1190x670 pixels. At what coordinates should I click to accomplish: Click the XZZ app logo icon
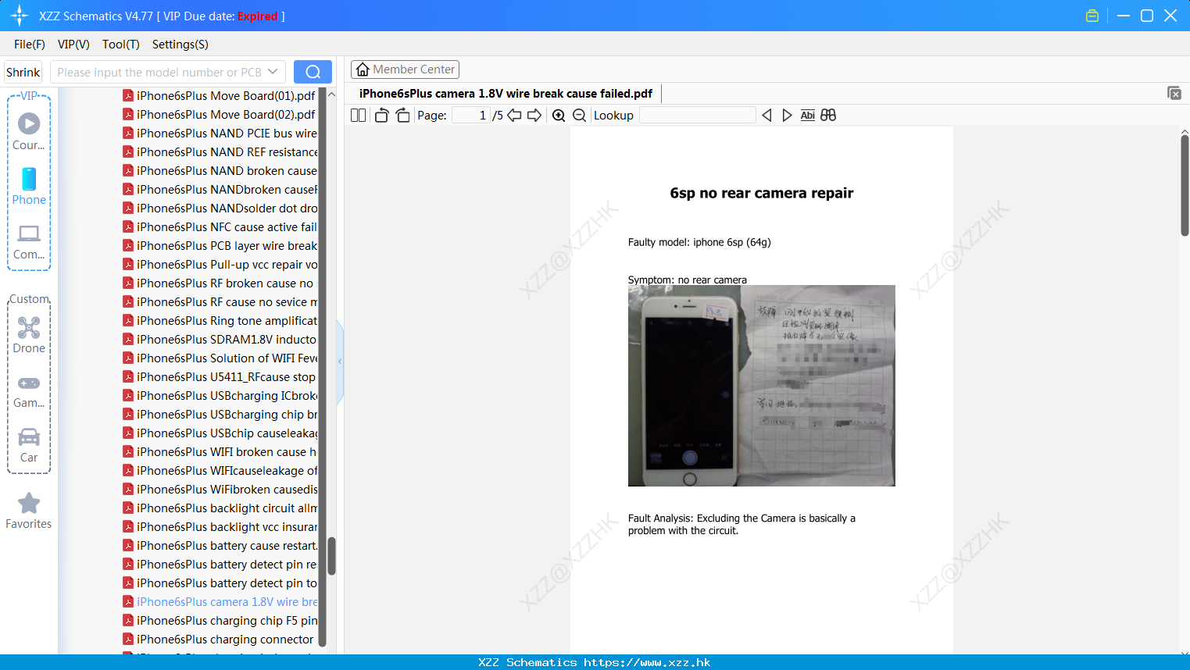click(x=20, y=16)
